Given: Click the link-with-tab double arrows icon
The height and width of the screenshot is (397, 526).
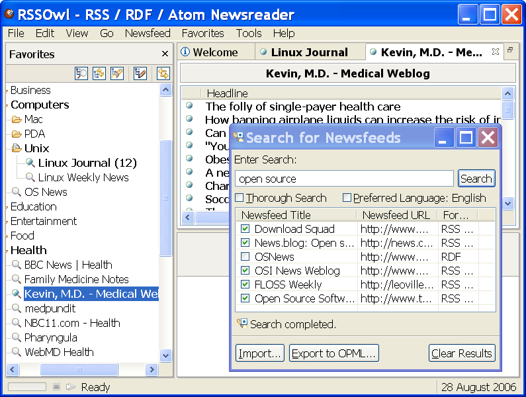Looking at the screenshot, I should coord(163,73).
